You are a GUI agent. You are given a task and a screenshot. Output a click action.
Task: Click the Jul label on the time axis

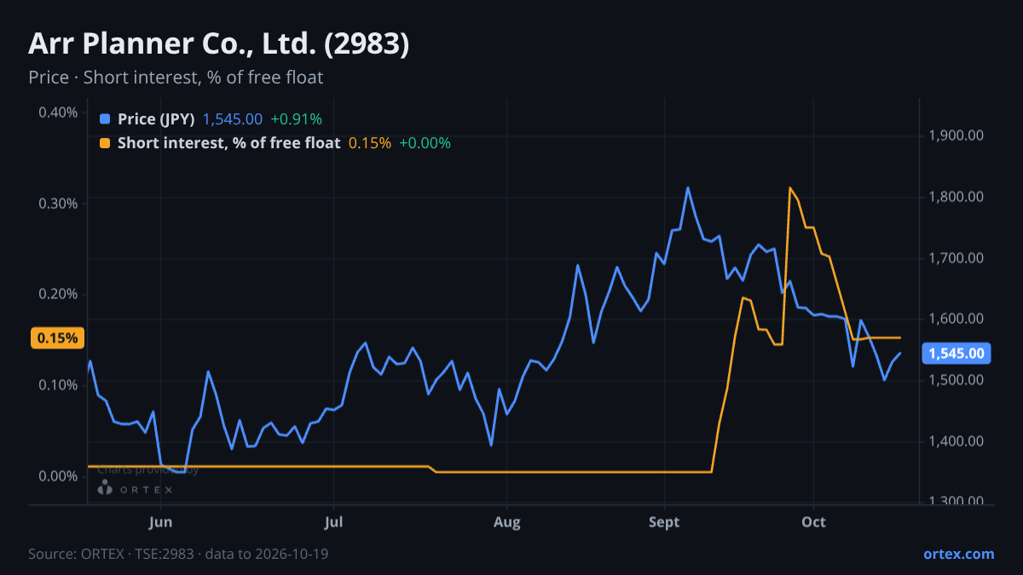pos(334,521)
